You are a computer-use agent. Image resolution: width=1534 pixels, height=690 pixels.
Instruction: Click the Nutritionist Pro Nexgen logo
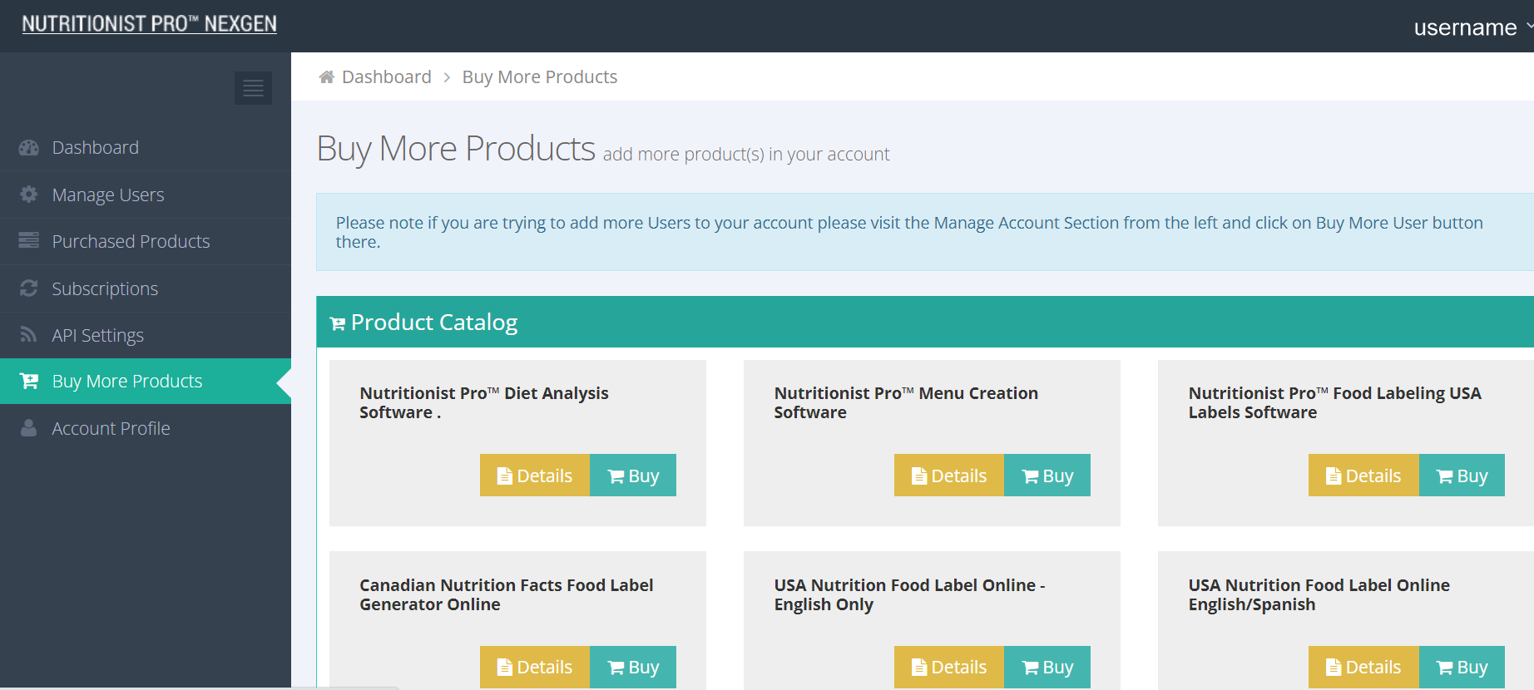coord(149,24)
